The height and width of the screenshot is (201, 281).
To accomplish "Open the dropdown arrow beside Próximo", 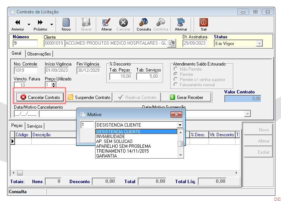I will [x=51, y=25].
